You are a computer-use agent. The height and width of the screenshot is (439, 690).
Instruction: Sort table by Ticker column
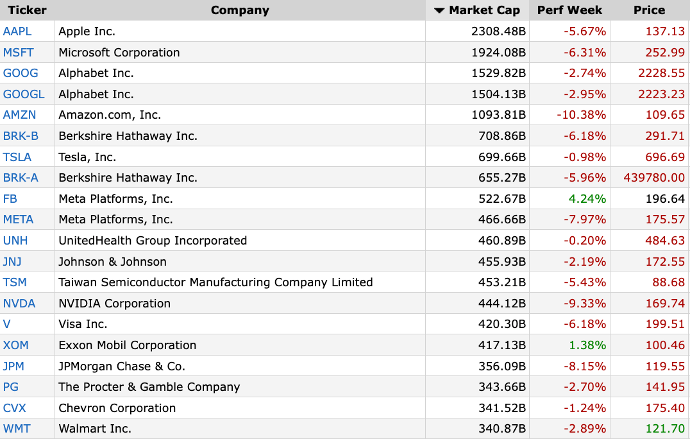point(27,10)
